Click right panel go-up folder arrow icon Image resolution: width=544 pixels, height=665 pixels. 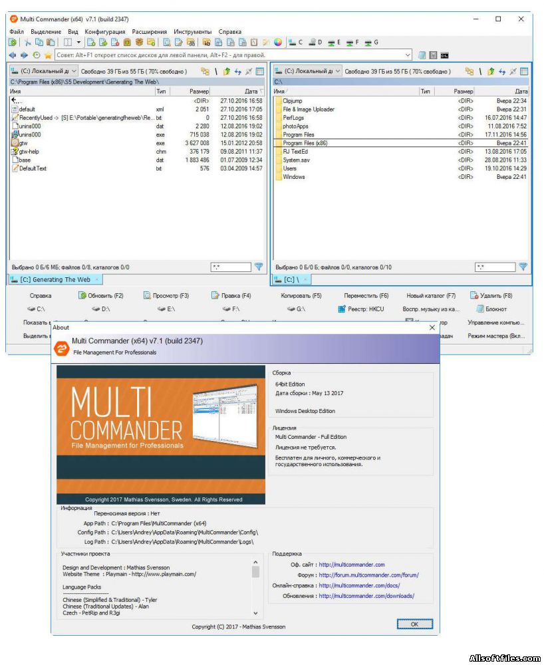coord(491,71)
